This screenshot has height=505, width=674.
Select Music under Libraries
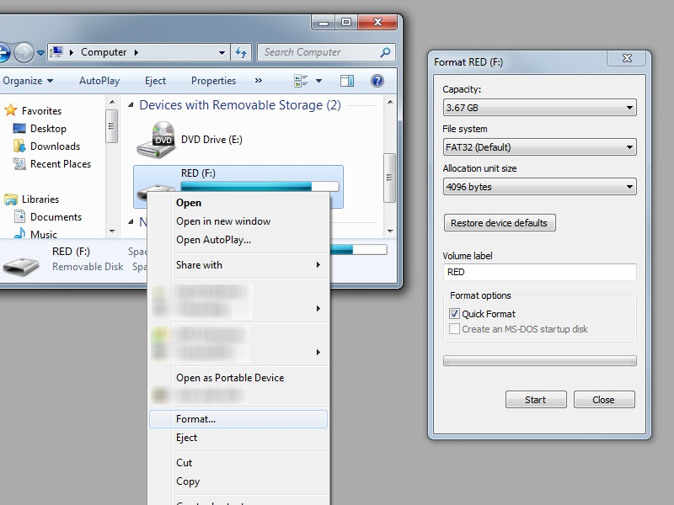click(44, 235)
